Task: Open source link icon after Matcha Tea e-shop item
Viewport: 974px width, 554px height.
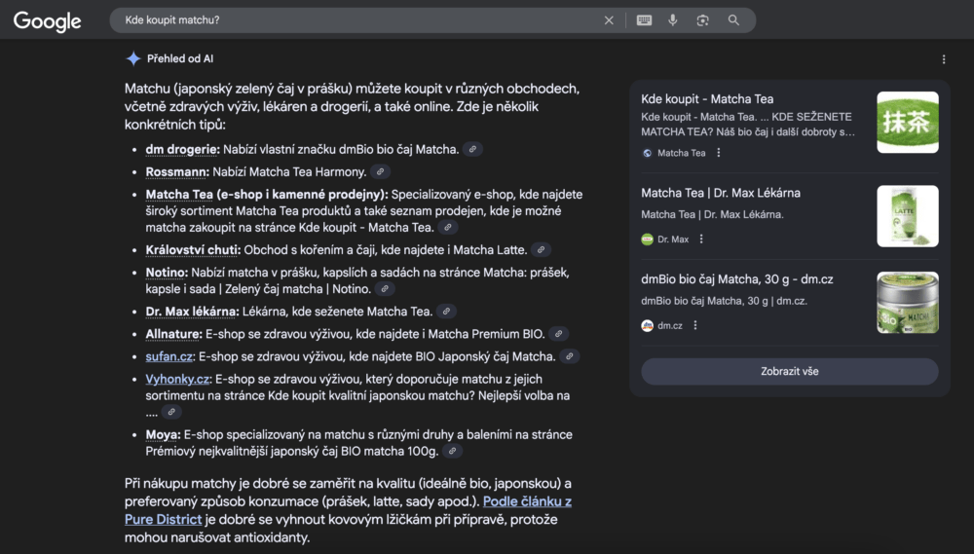Action: tap(447, 227)
